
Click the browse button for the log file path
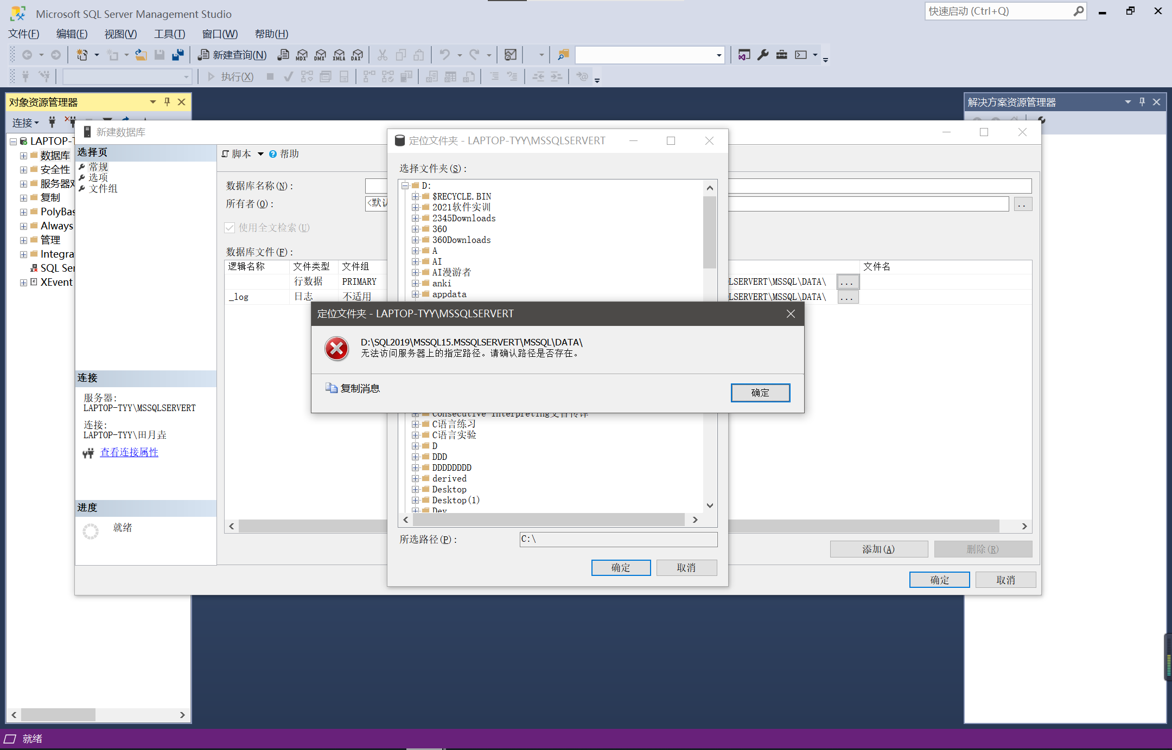pyautogui.click(x=848, y=297)
